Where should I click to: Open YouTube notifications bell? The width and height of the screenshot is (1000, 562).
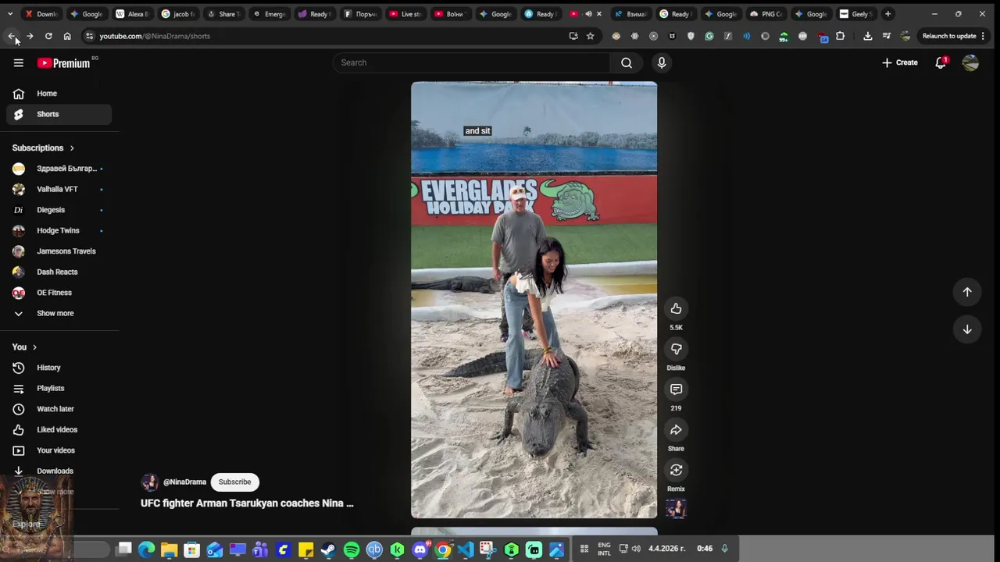[x=941, y=62]
